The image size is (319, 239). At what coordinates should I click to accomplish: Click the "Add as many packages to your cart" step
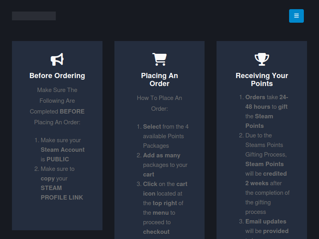point(165,165)
